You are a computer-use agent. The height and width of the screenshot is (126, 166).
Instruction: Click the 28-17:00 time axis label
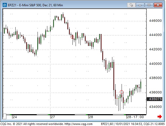(135, 117)
